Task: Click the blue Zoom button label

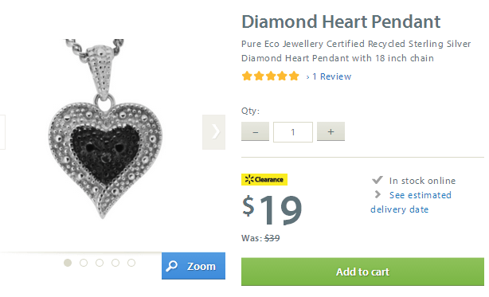Action: pyautogui.click(x=201, y=267)
